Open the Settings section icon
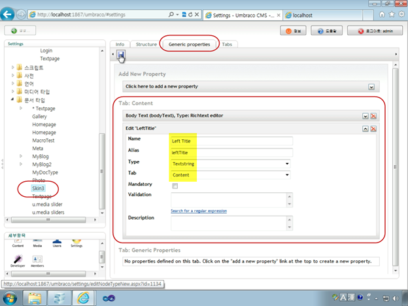The height and width of the screenshot is (306, 408). point(76,243)
